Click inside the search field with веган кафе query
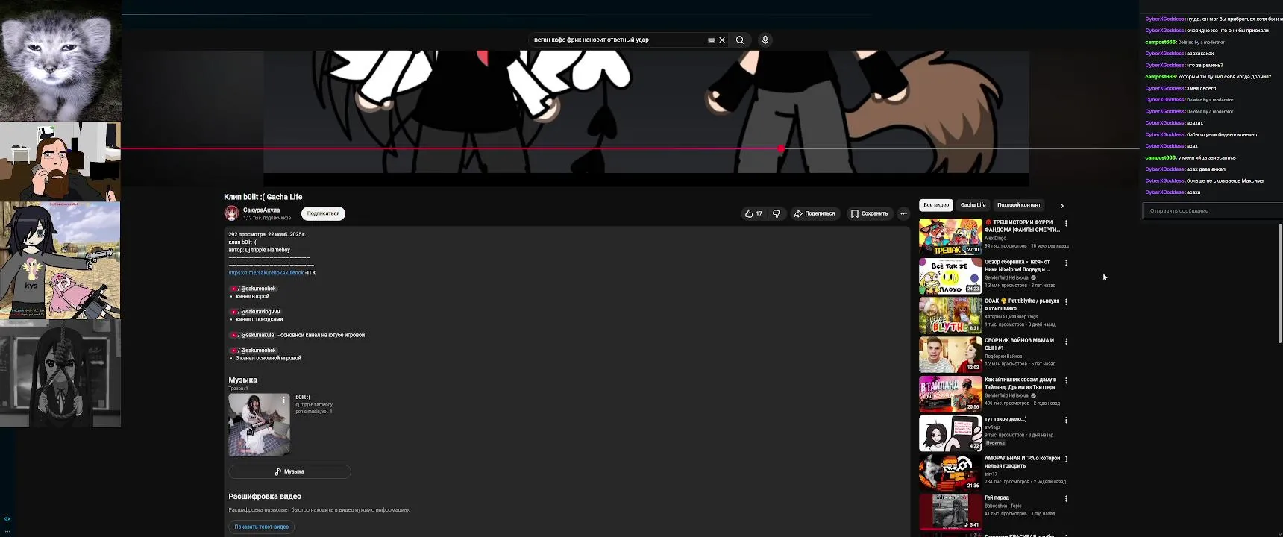Screen dimensions: 1283x537 pyautogui.click(x=618, y=40)
